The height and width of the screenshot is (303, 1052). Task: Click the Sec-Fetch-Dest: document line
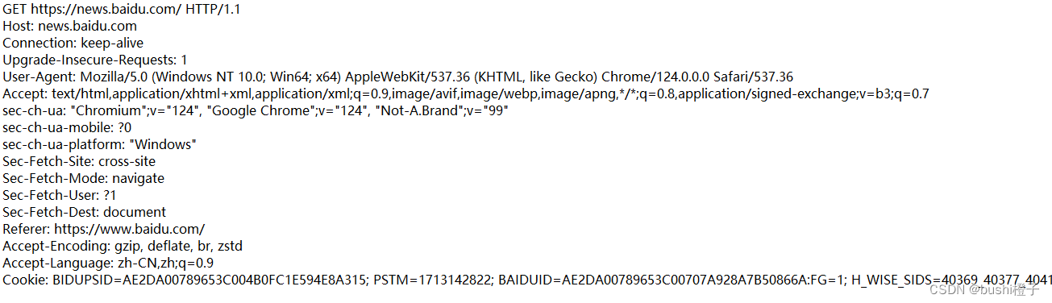coord(84,212)
